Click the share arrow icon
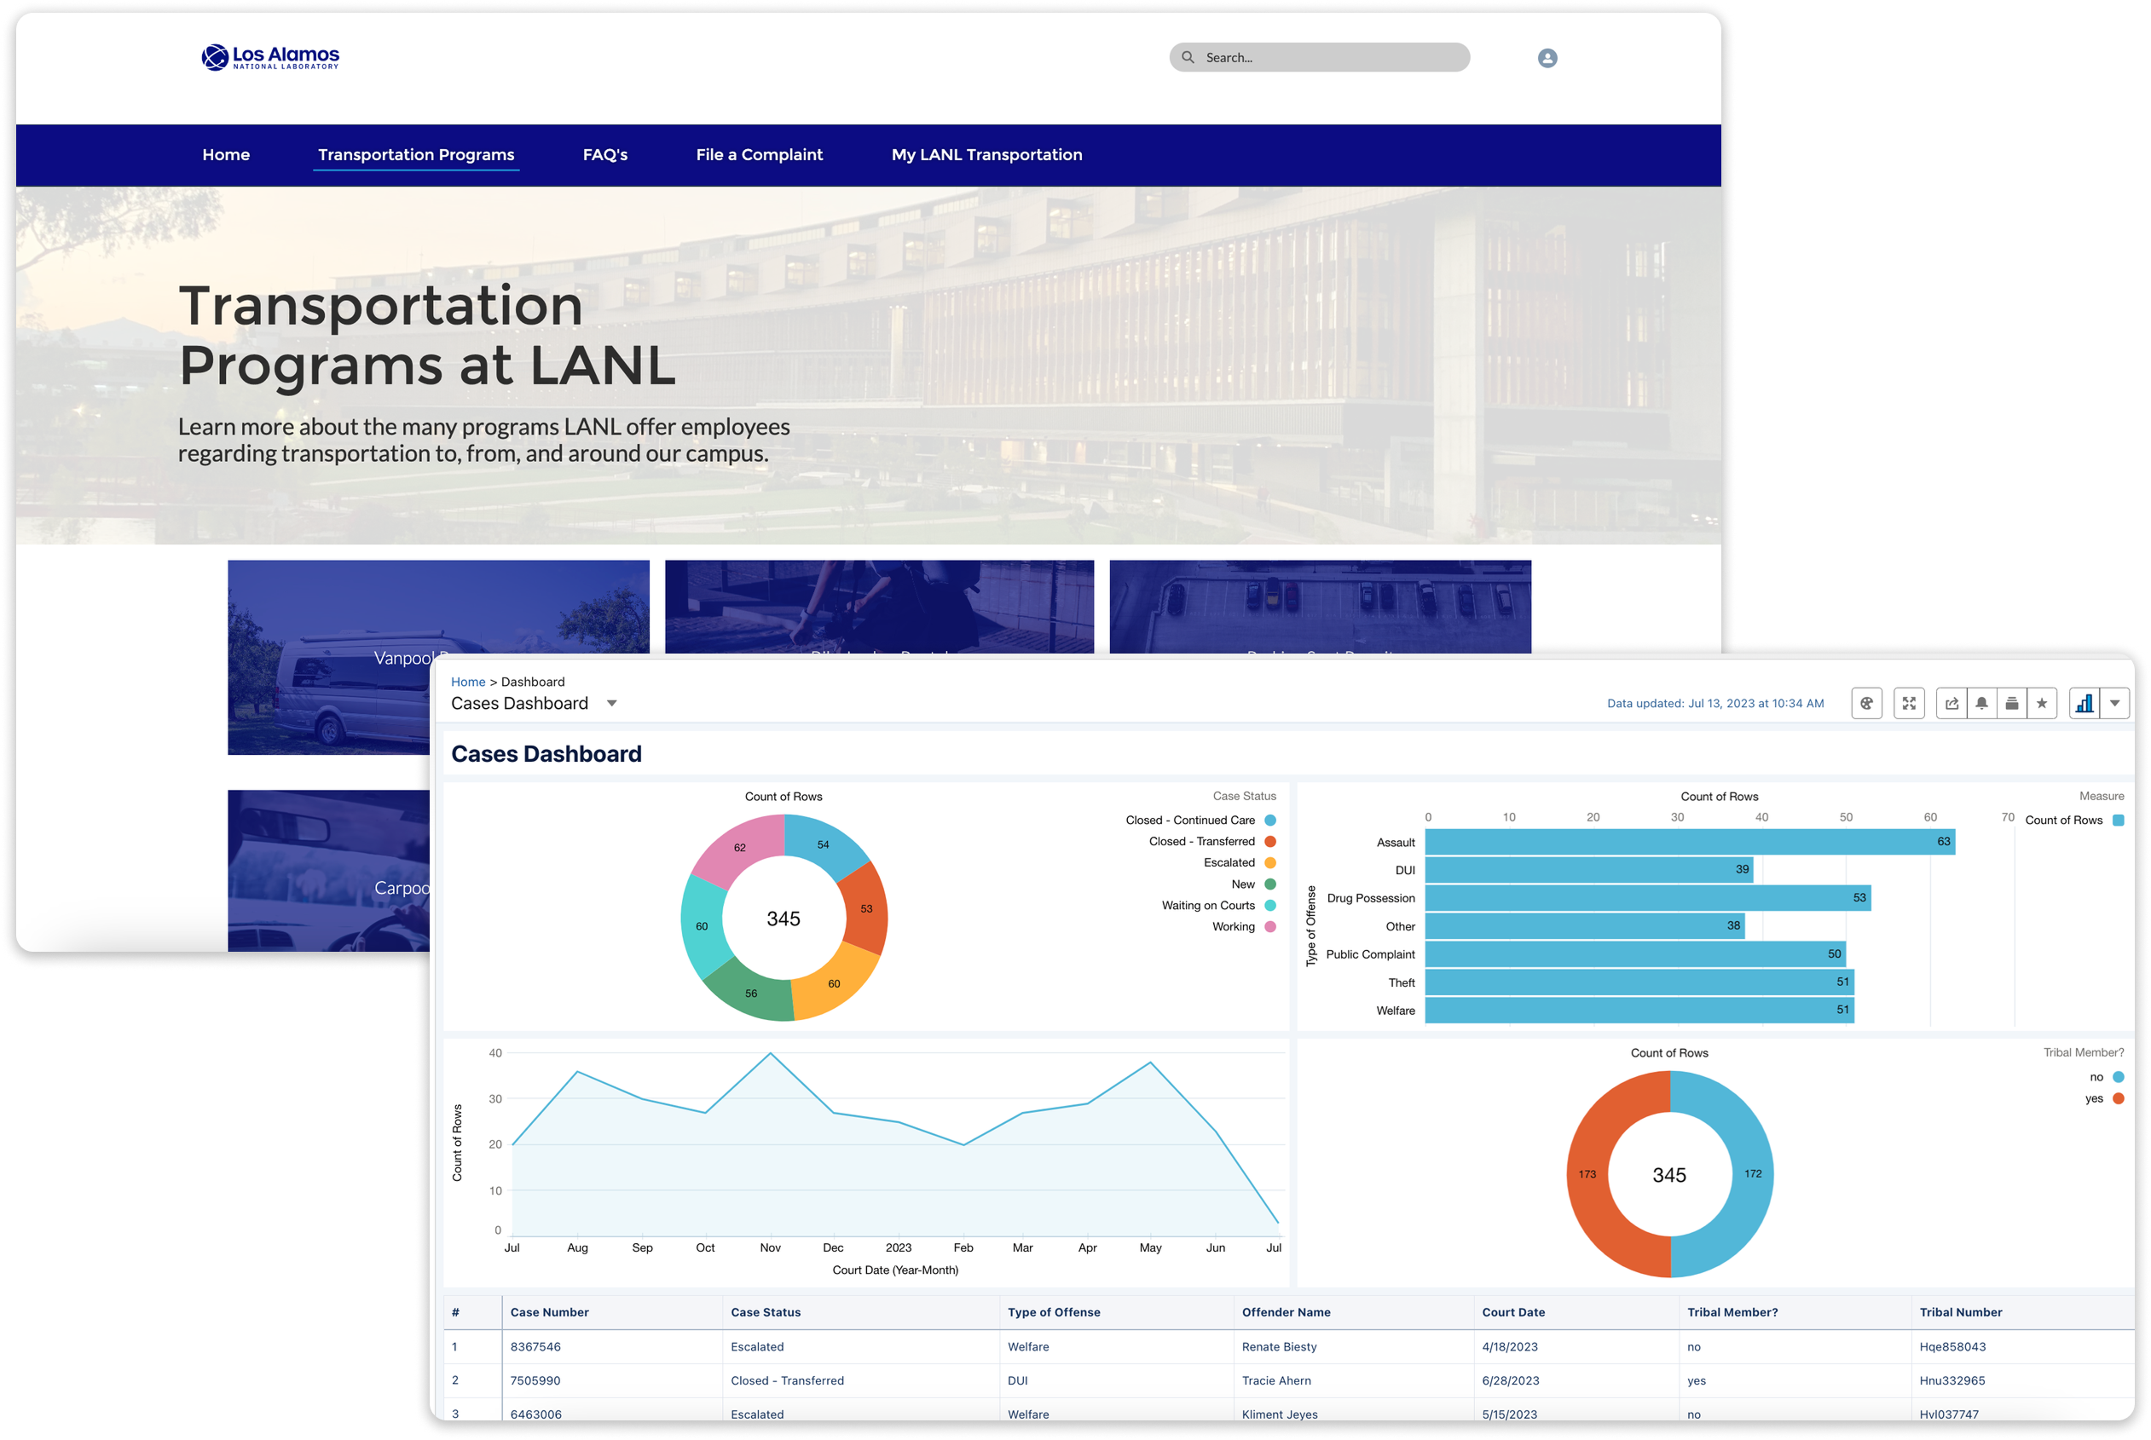 coord(1952,704)
